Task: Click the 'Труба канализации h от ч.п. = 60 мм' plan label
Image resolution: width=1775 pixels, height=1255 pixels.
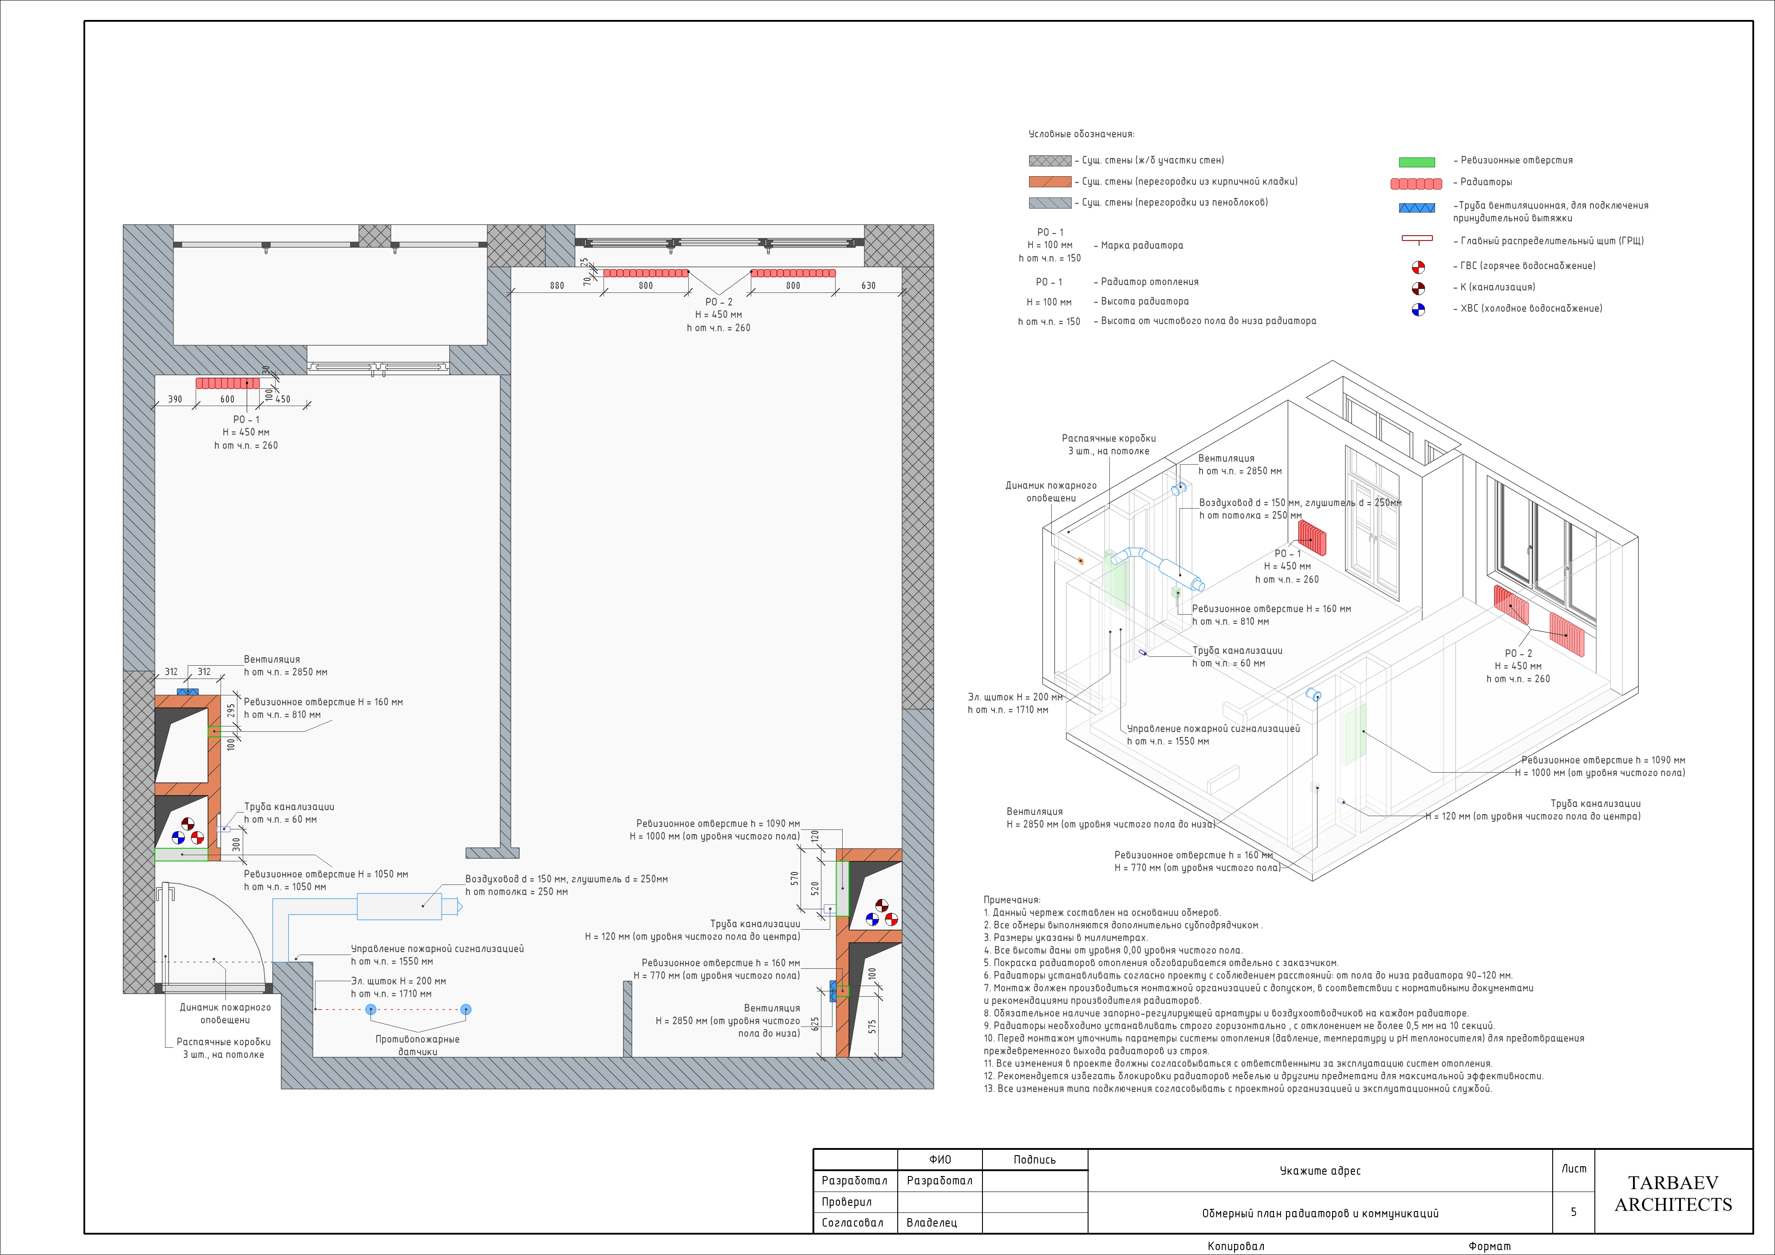Action: [288, 813]
